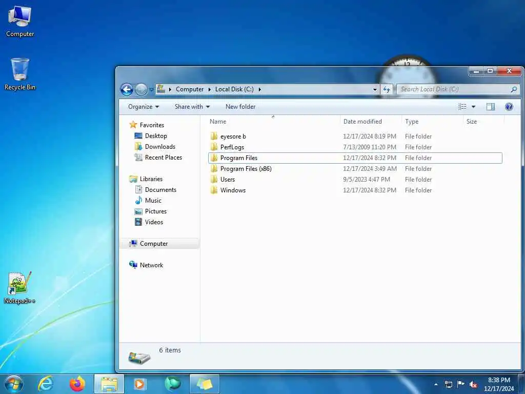525x394 pixels.
Task: Click the Notepad++ desktop shortcut
Action: pos(19,288)
